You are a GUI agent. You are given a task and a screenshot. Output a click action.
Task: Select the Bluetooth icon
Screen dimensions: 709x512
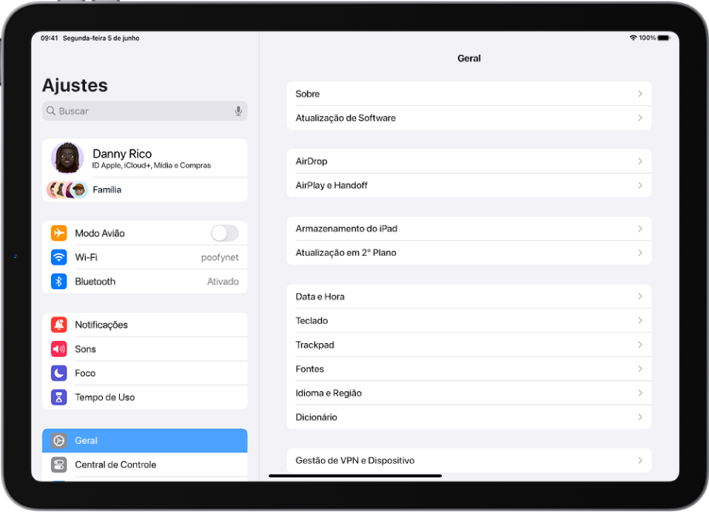(x=59, y=281)
